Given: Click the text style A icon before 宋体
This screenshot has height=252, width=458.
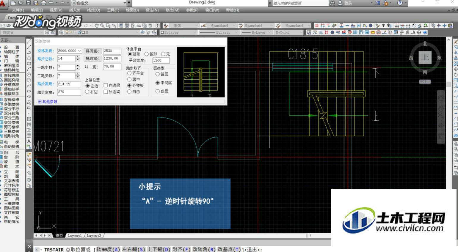Looking at the screenshot, I should (x=166, y=26).
